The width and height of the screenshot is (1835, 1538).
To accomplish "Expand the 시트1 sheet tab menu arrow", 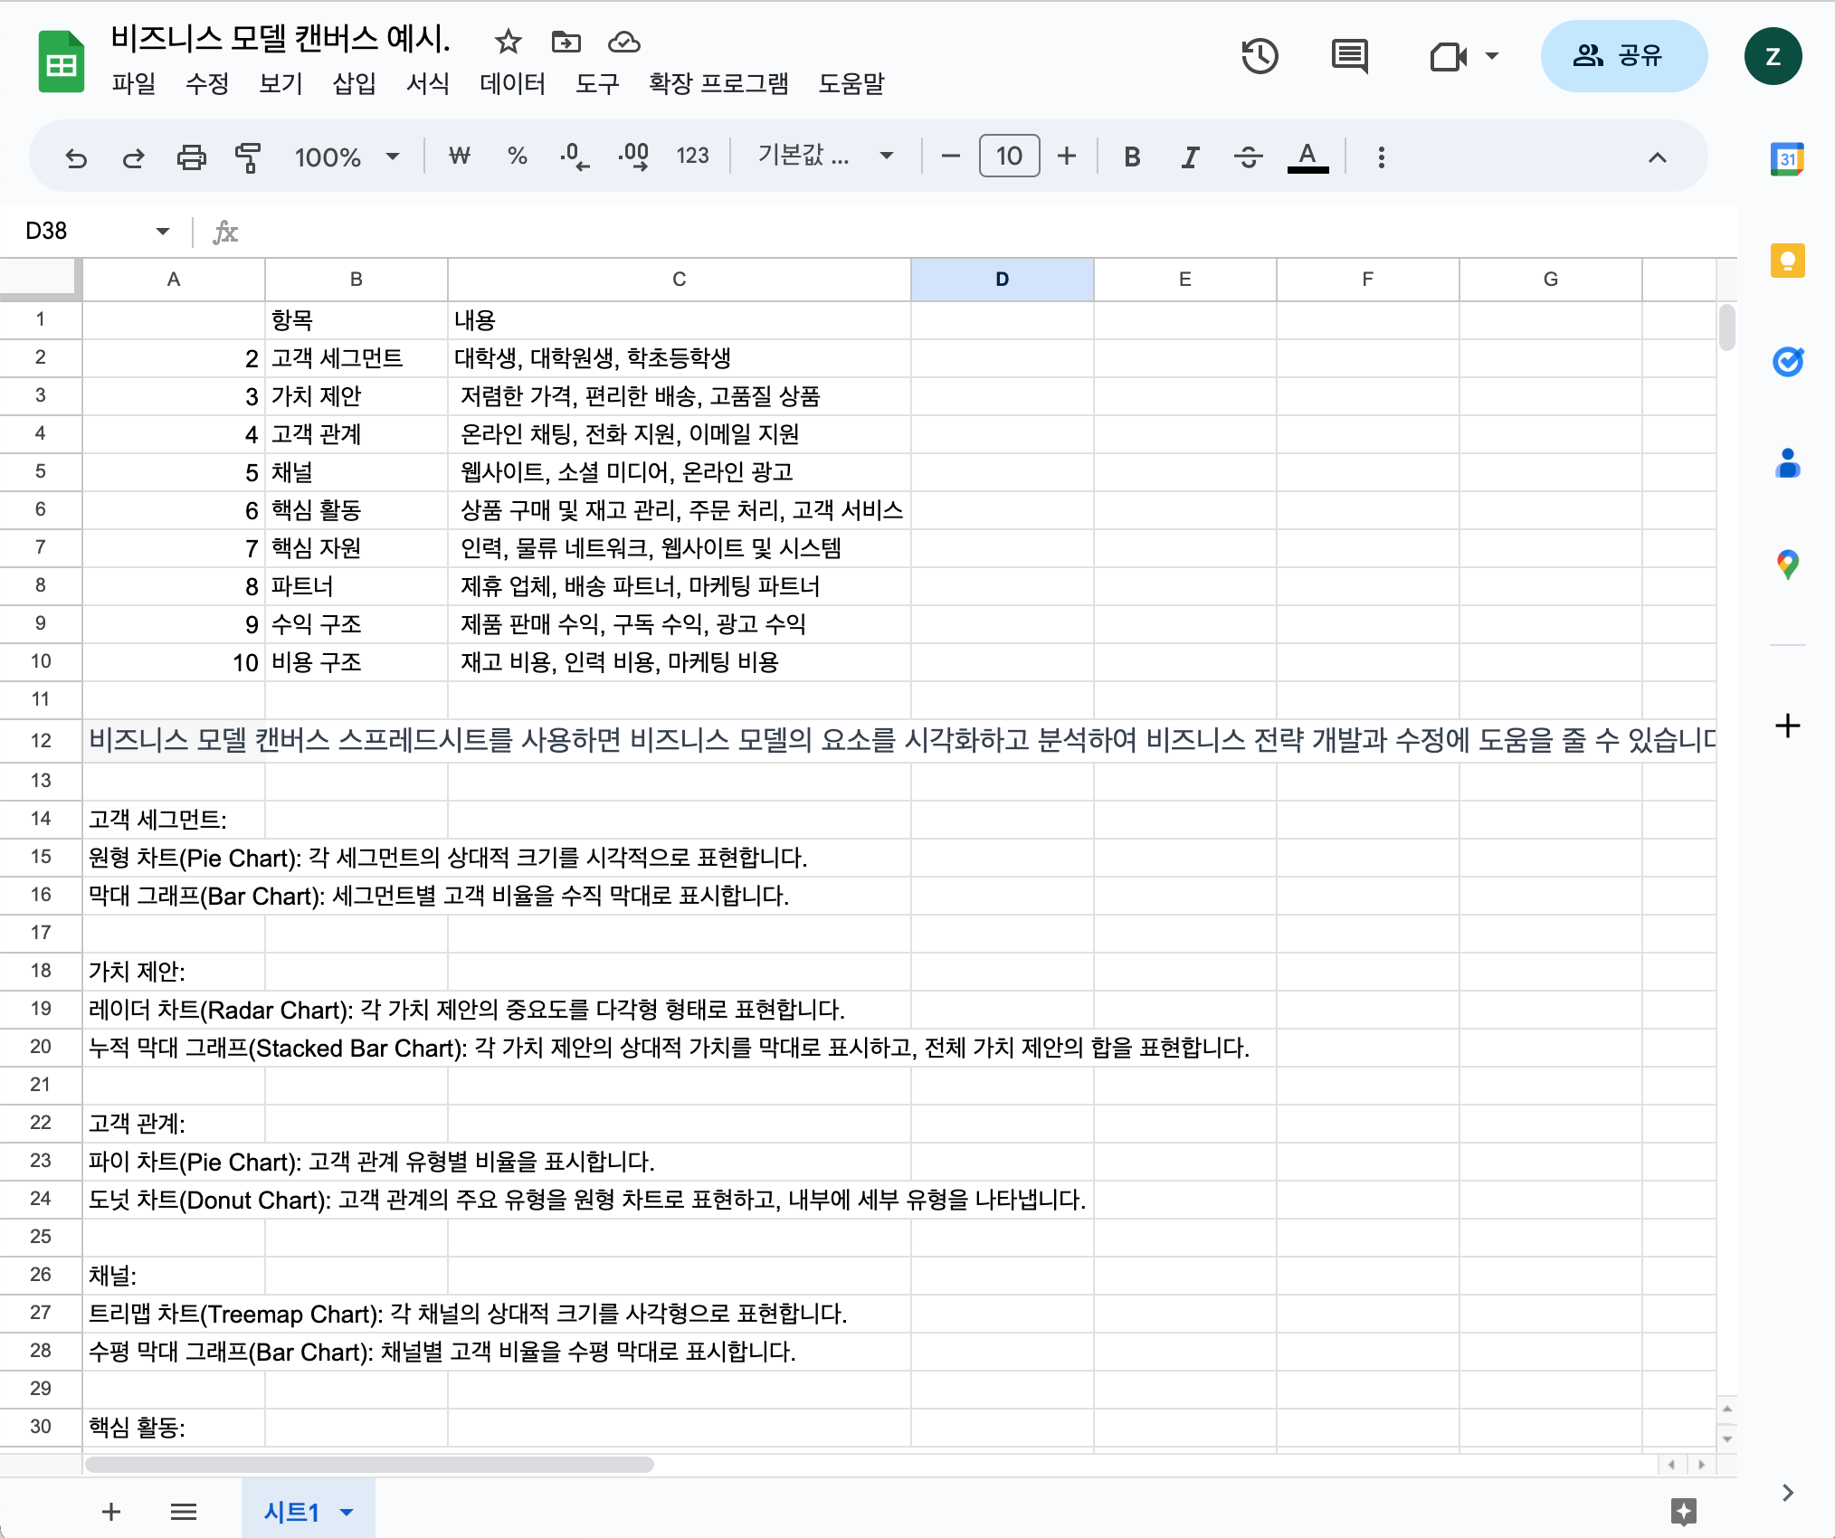I will click(347, 1512).
